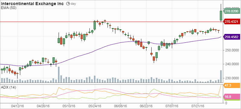Click the 240.0000 price axis label
This screenshot has height=109, width=241.
pyautogui.click(x=232, y=64)
